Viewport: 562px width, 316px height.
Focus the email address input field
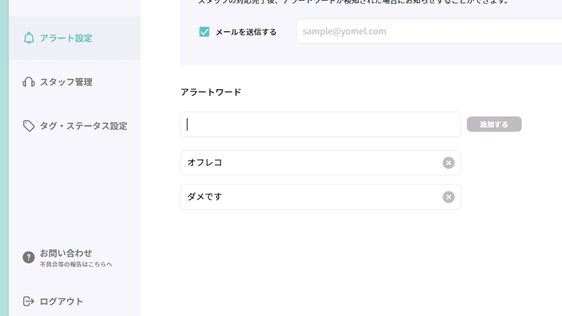[427, 32]
